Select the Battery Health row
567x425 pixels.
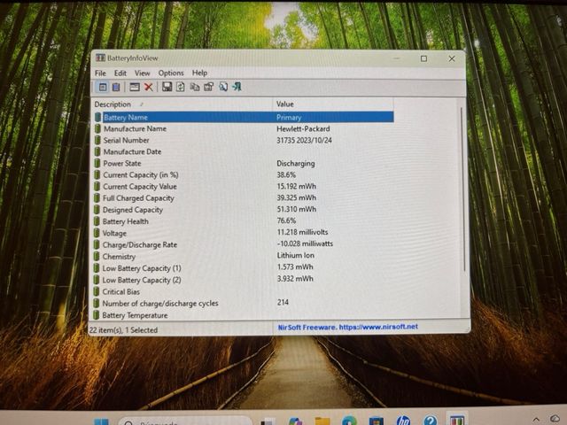tap(244, 221)
